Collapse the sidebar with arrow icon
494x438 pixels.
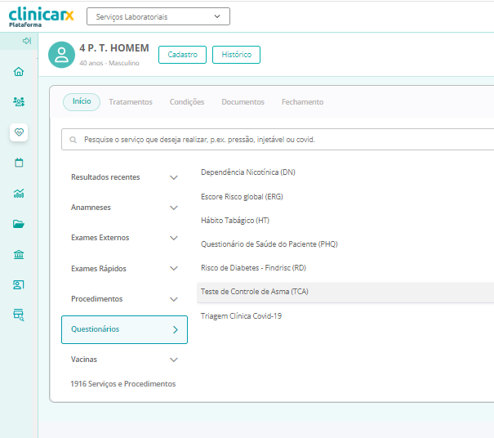click(27, 41)
